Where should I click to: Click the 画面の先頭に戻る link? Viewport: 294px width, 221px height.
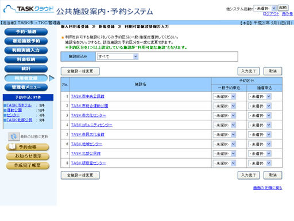pos(268,188)
